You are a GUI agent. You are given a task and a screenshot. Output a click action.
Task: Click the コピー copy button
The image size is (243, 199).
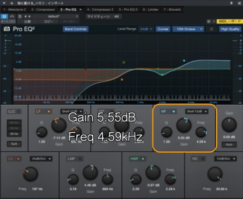[48, 21]
